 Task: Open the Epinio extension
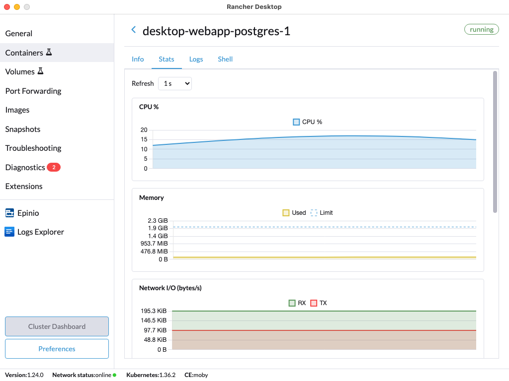[57, 213]
